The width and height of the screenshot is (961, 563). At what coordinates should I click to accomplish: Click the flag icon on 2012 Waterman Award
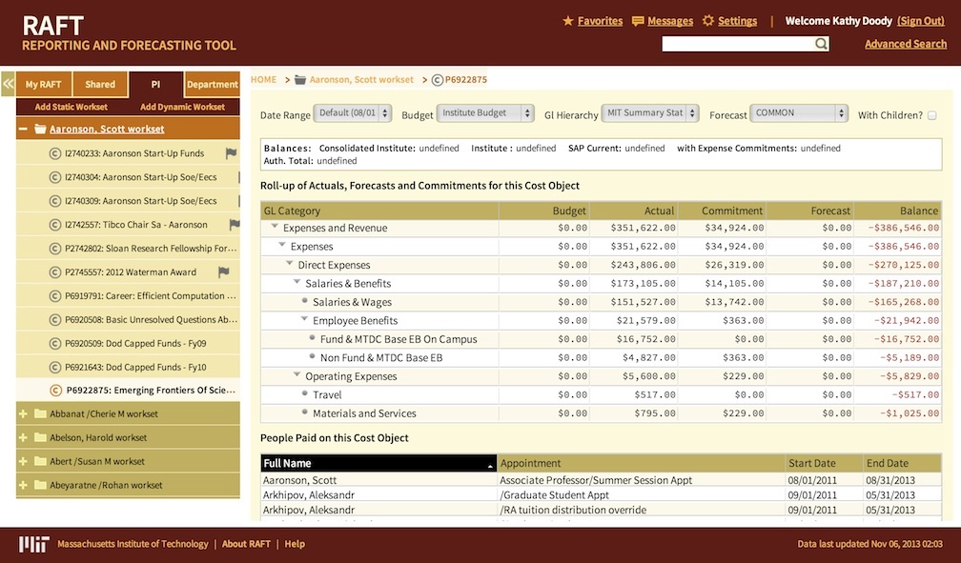click(224, 272)
